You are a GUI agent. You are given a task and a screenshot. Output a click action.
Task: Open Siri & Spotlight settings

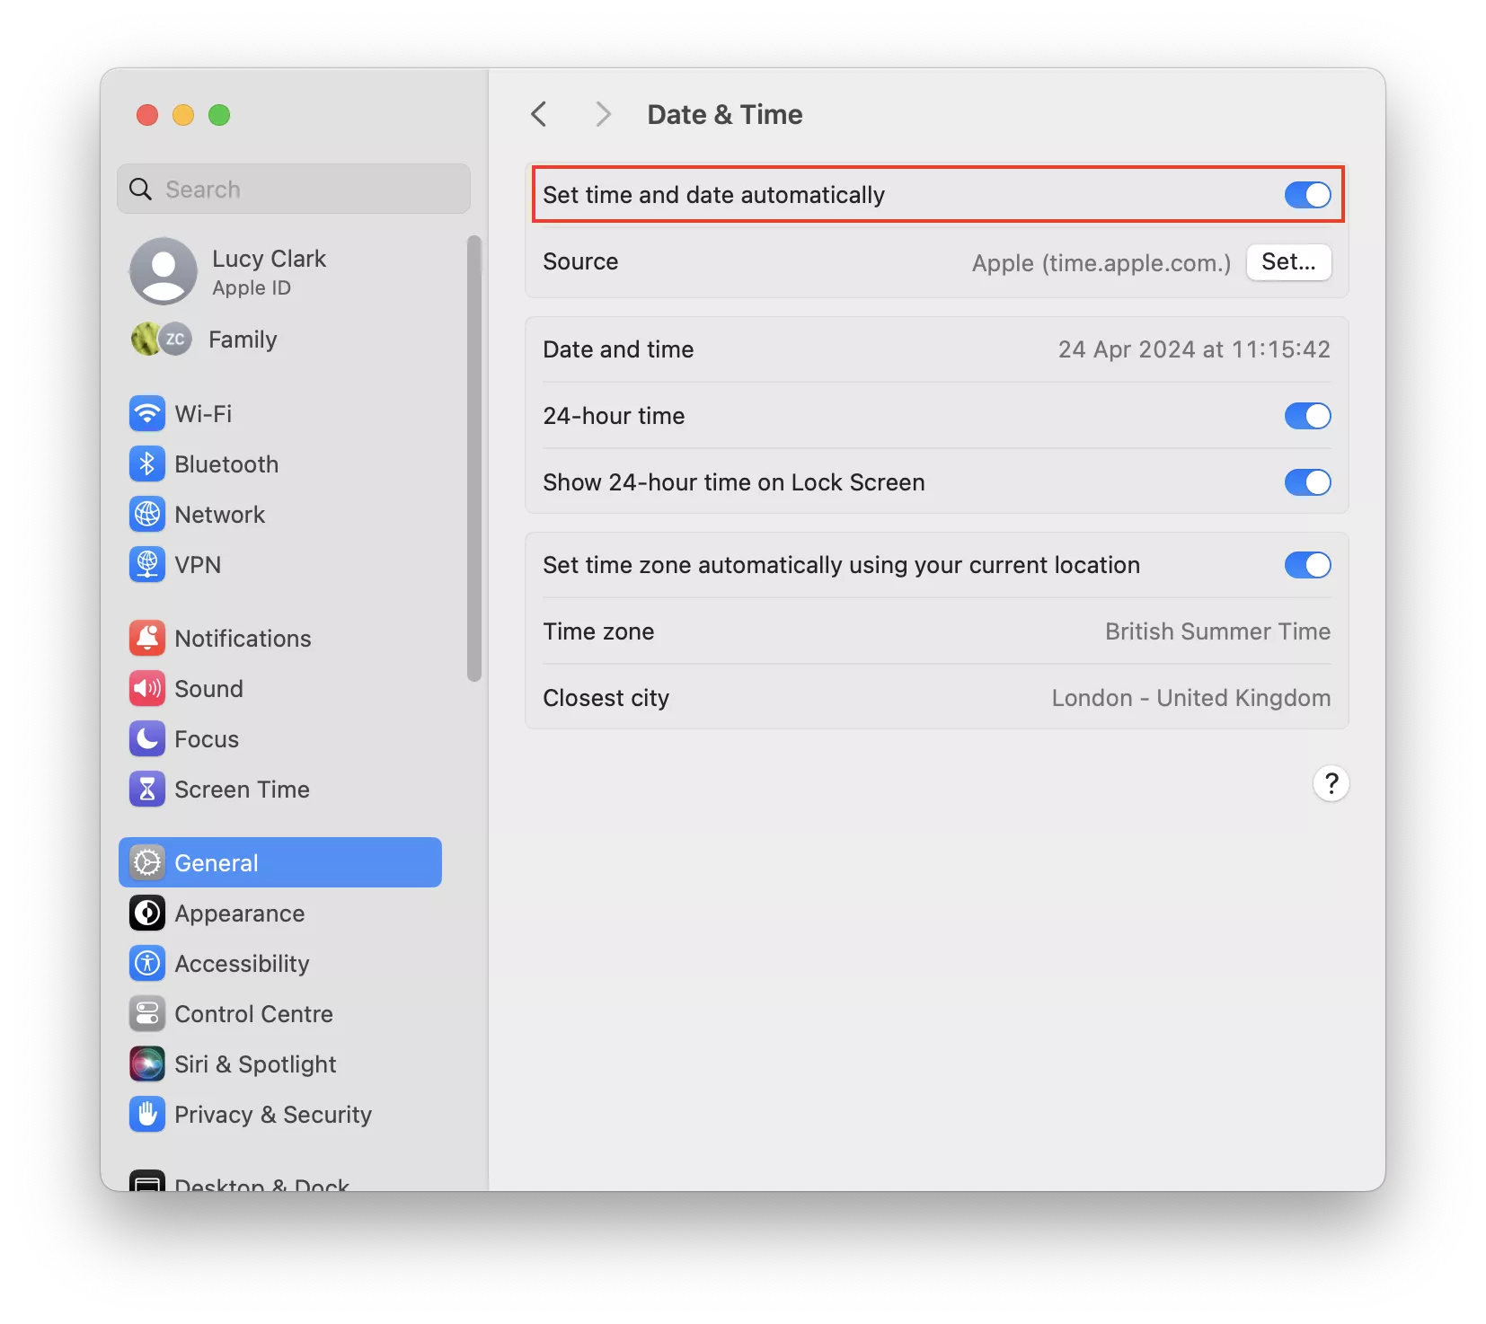pyautogui.click(x=253, y=1064)
